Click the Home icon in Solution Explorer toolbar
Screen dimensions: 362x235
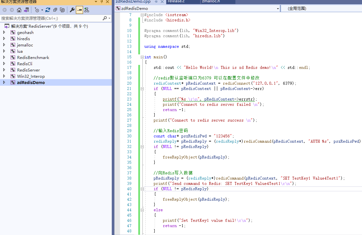tap(19, 10)
